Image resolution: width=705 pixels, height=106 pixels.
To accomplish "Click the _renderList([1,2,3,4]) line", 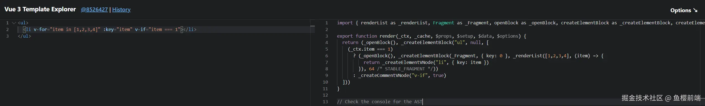I will pos(478,56).
